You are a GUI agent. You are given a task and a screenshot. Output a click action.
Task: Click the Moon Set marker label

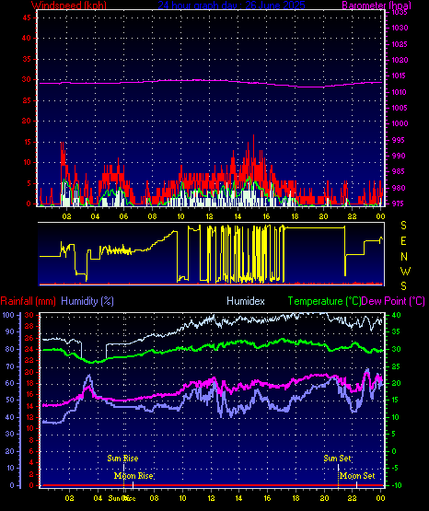coord(357,476)
